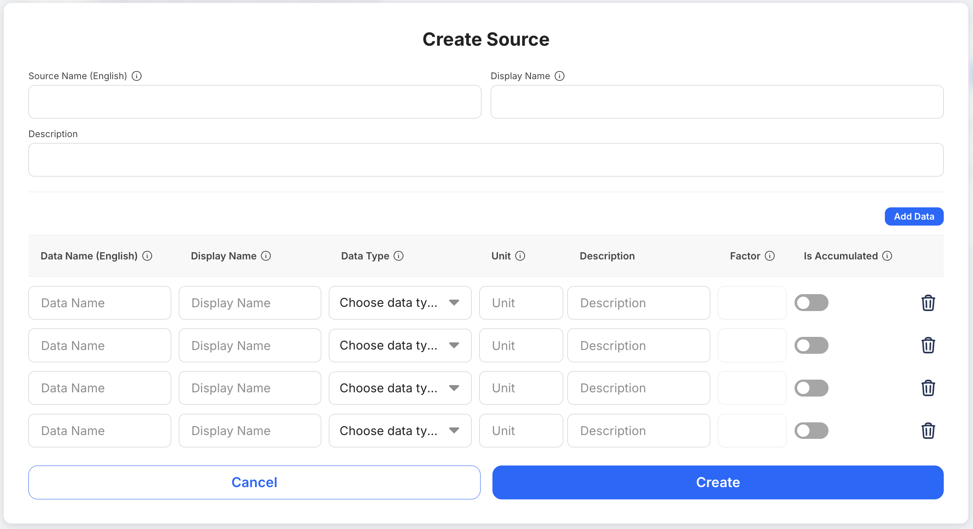The height and width of the screenshot is (529, 973).
Task: Delete the last data row using the trash icon
Action: pyautogui.click(x=928, y=430)
